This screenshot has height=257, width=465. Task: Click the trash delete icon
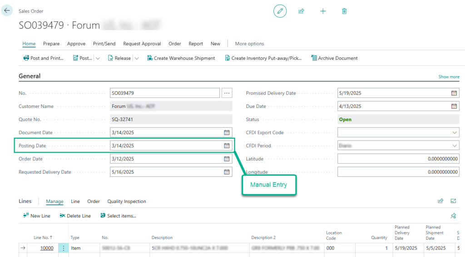coord(344,11)
